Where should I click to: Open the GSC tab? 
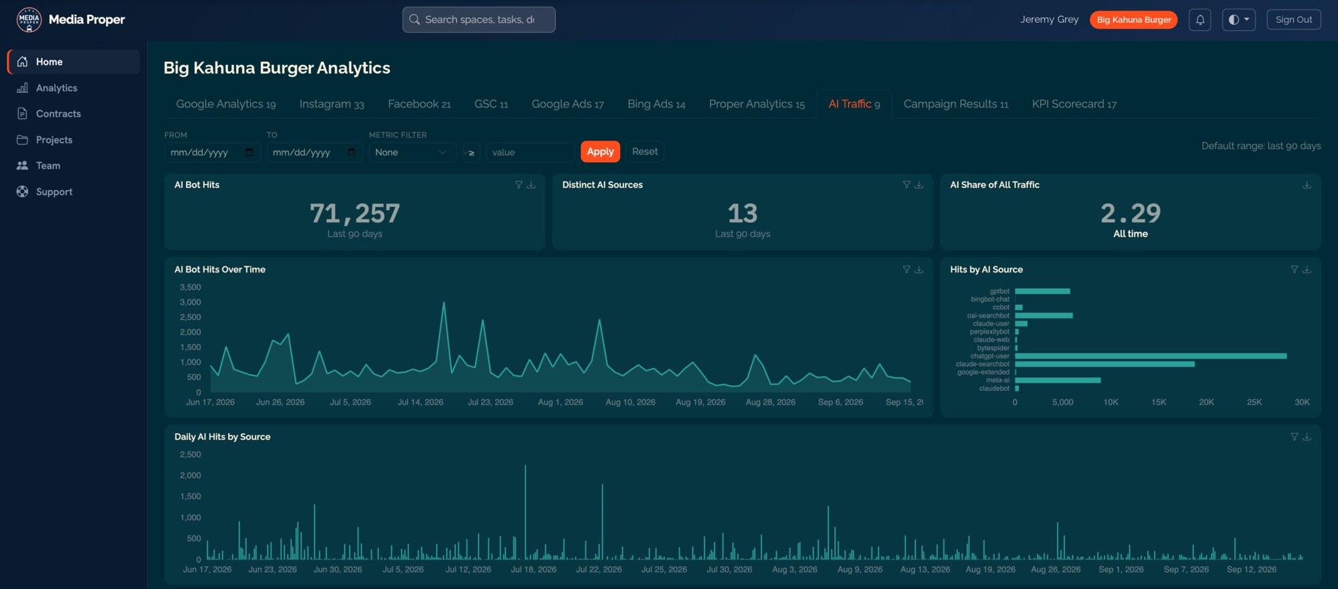491,104
